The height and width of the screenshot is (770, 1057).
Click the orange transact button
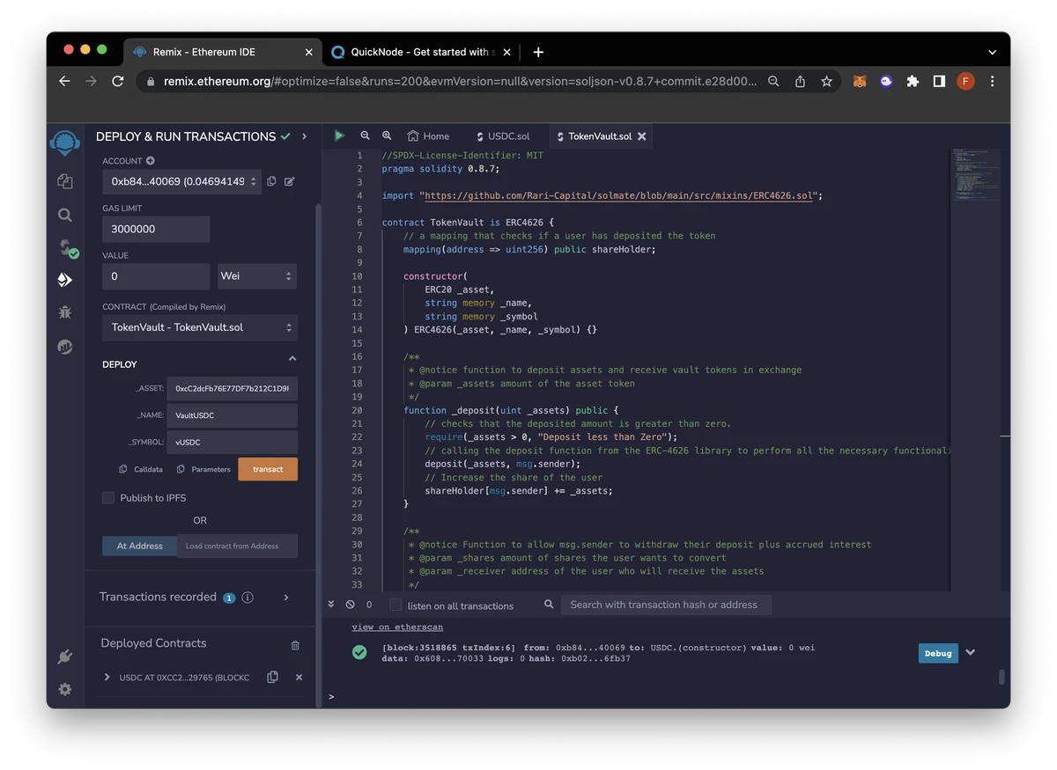click(x=268, y=469)
